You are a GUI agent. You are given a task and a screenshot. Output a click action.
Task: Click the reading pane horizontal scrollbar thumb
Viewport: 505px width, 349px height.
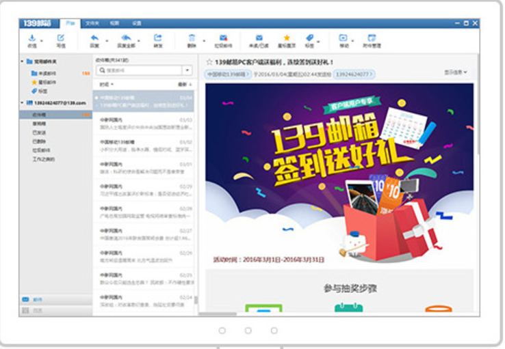pos(218,314)
